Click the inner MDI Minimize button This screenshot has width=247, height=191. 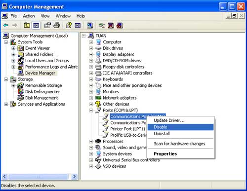pos(228,16)
